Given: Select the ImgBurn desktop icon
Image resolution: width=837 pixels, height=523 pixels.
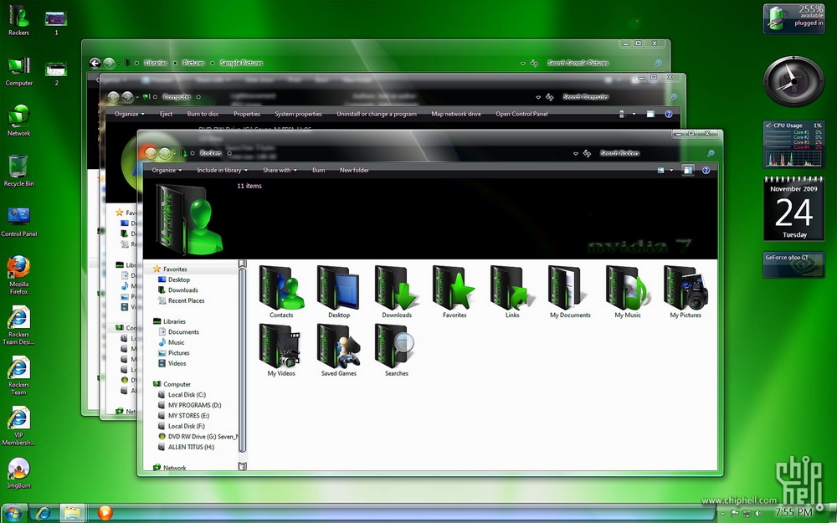Looking at the screenshot, I should [18, 474].
